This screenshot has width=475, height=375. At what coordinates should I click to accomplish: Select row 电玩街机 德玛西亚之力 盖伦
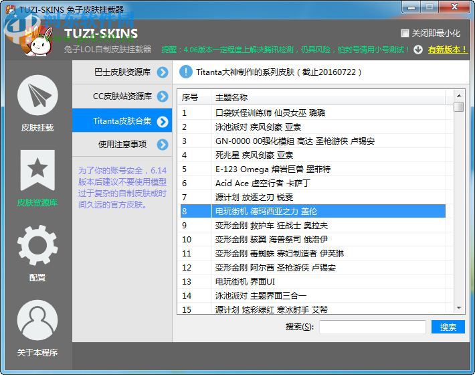point(312,212)
